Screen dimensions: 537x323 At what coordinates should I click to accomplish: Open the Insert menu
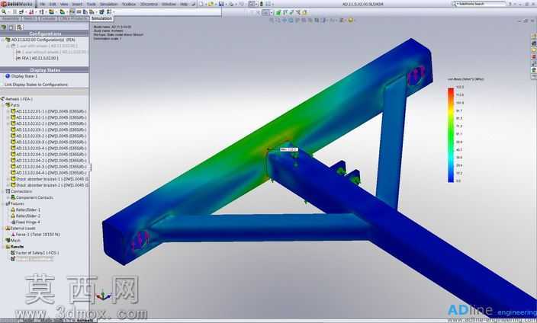pos(77,4)
